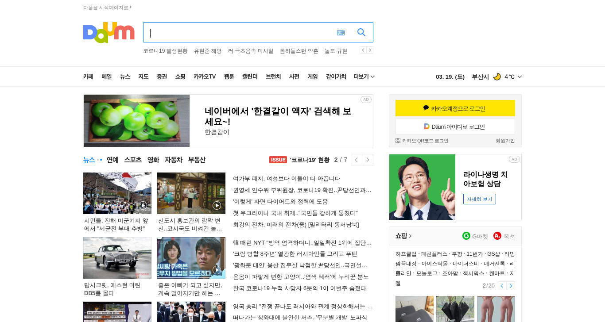Select the 연예 content tab
605x322 pixels.
click(x=112, y=160)
